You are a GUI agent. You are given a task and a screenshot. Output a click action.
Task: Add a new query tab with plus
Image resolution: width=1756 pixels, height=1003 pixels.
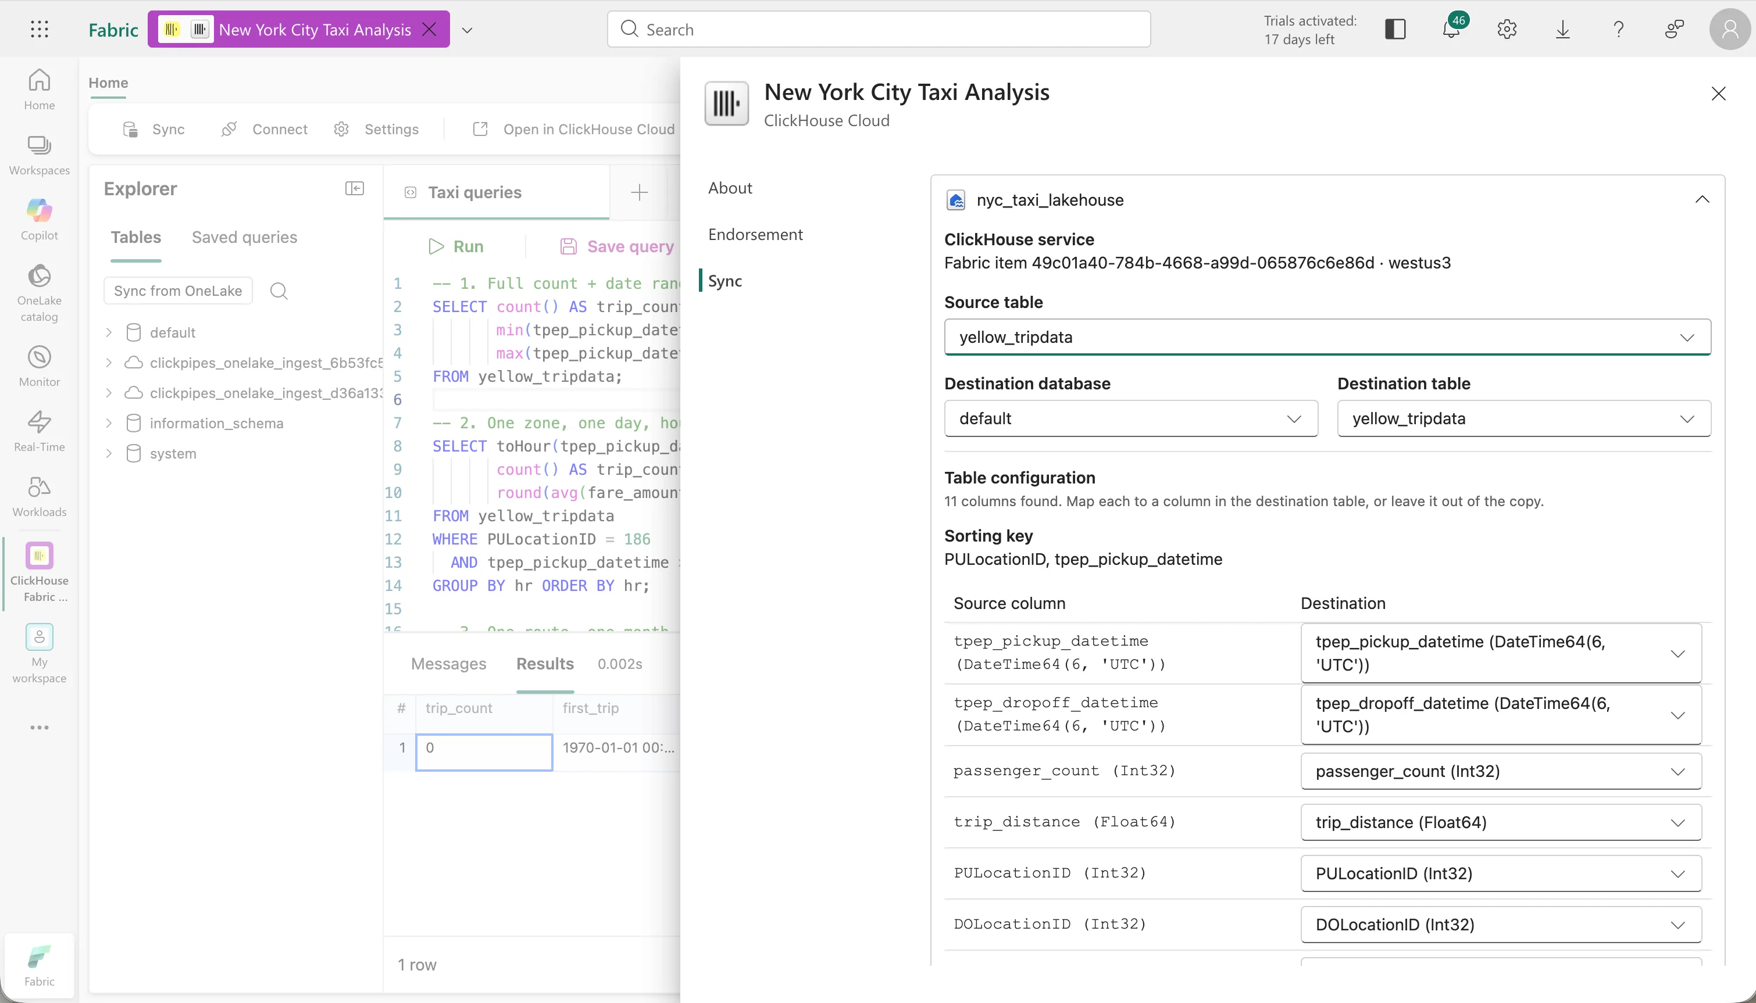640,193
